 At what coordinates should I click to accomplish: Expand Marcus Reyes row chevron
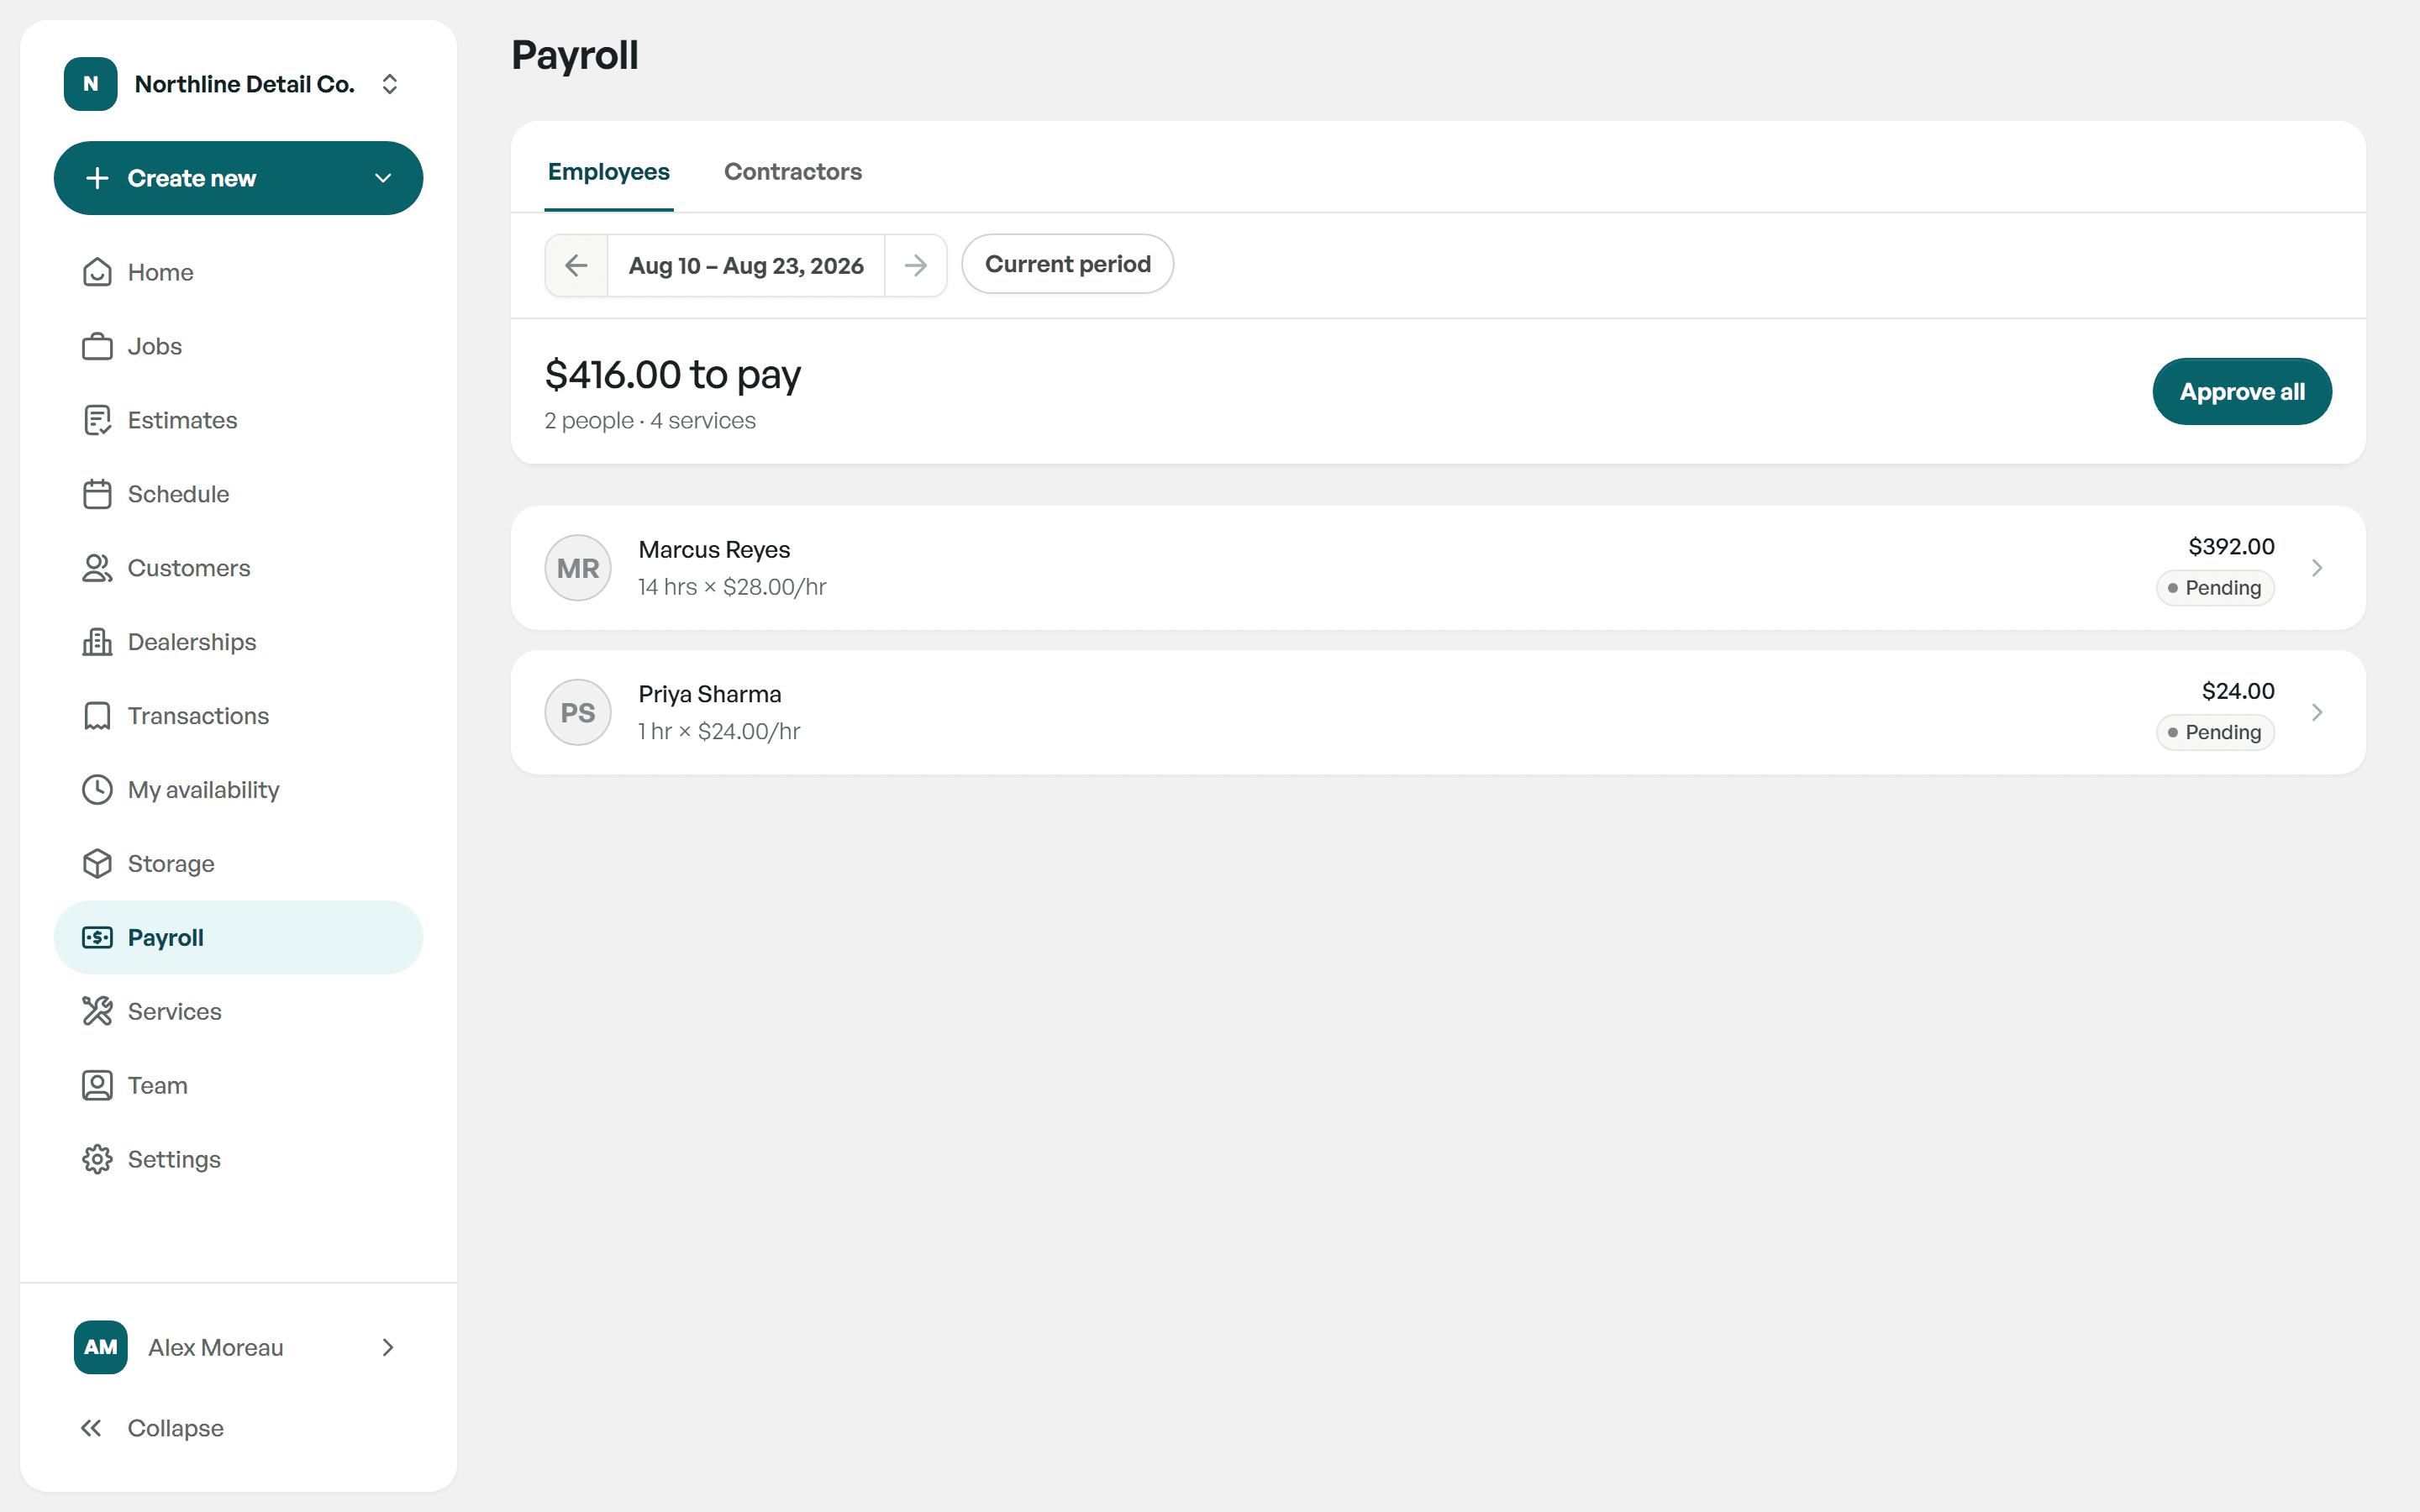2317,568
